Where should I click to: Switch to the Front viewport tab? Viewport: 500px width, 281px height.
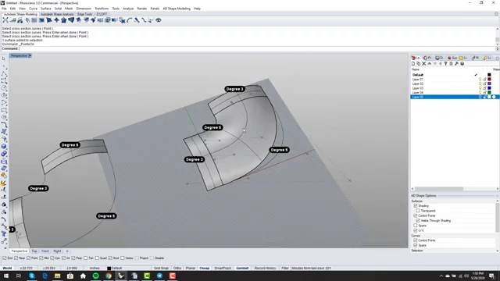click(x=45, y=251)
